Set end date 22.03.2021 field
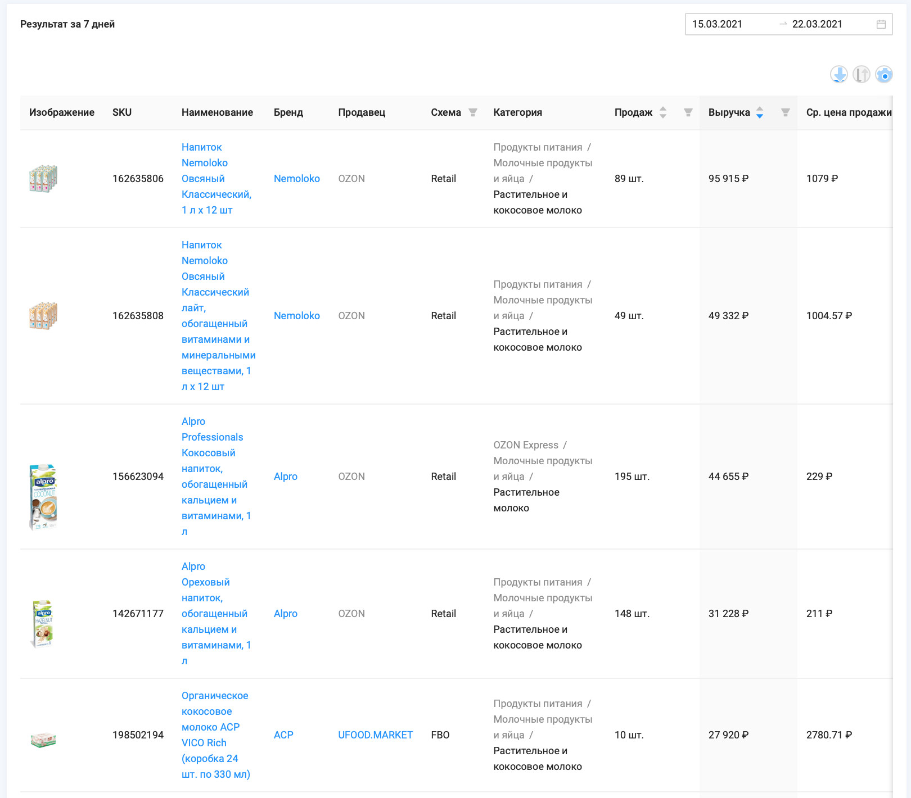This screenshot has width=911, height=798. coord(817,24)
